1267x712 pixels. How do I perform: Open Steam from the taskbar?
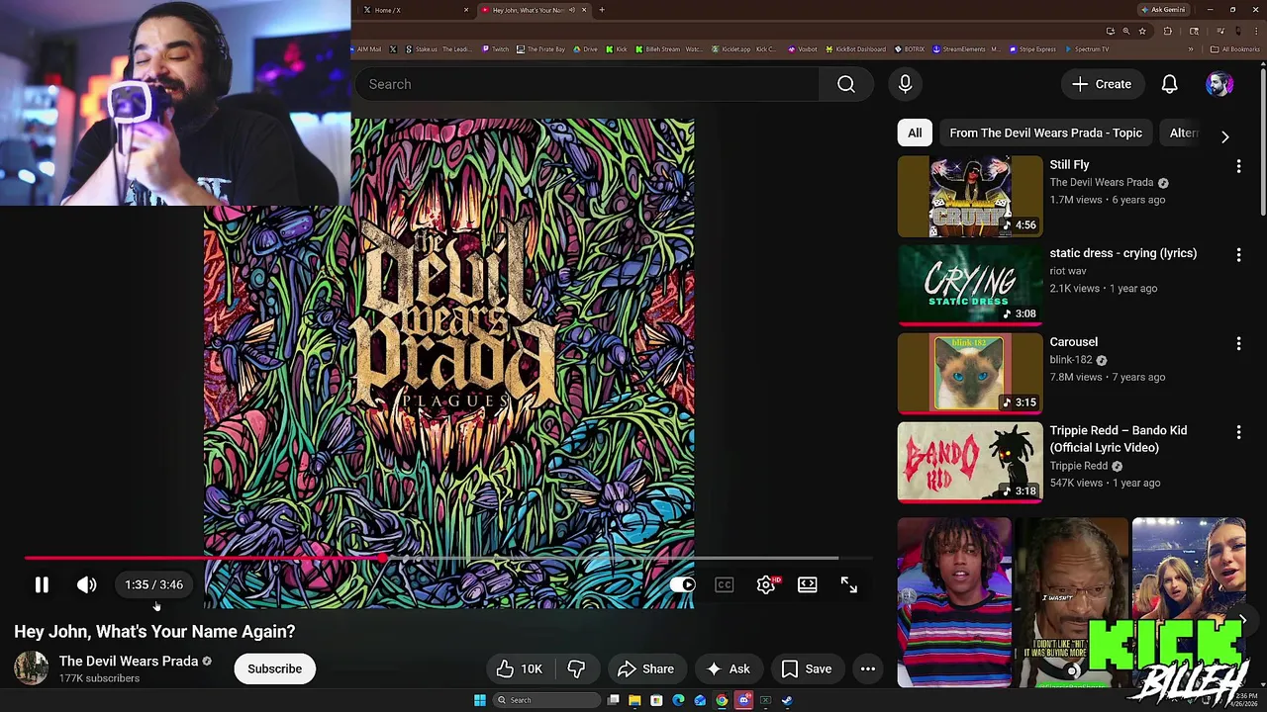[x=787, y=700]
